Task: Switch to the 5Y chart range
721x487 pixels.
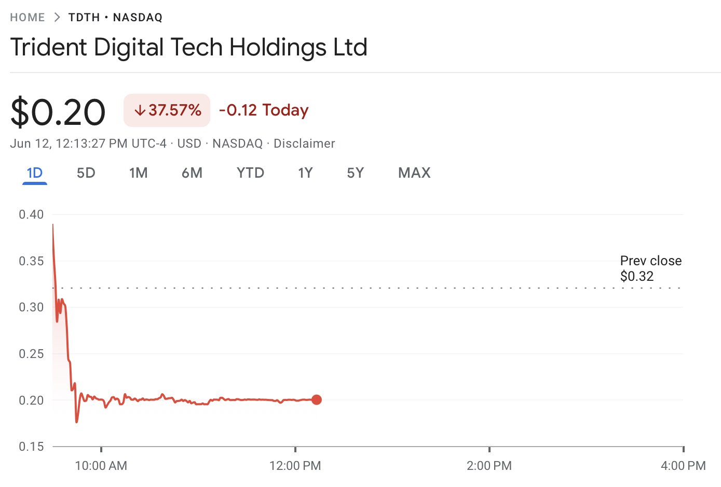Action: [x=356, y=173]
